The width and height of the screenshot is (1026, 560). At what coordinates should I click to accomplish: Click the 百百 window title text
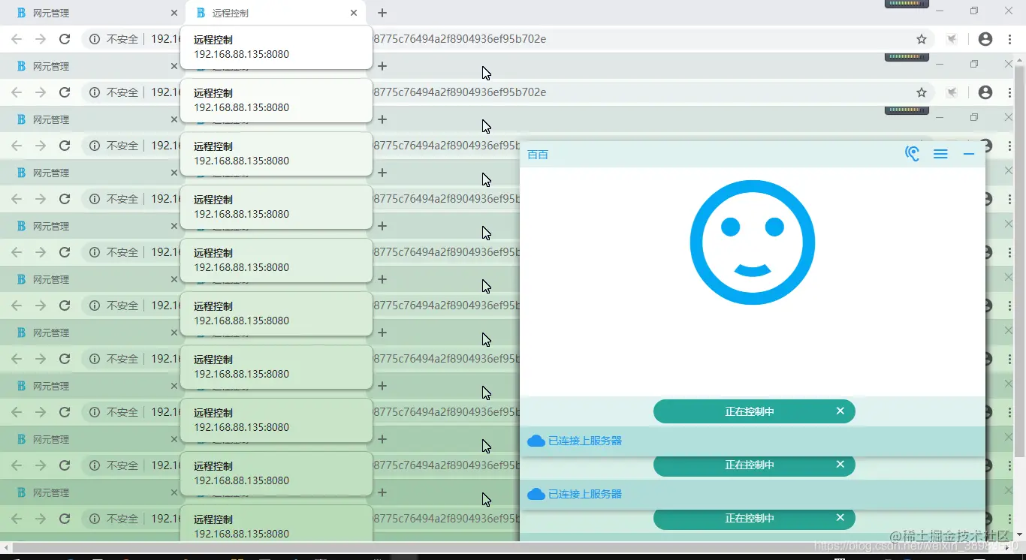click(x=538, y=154)
